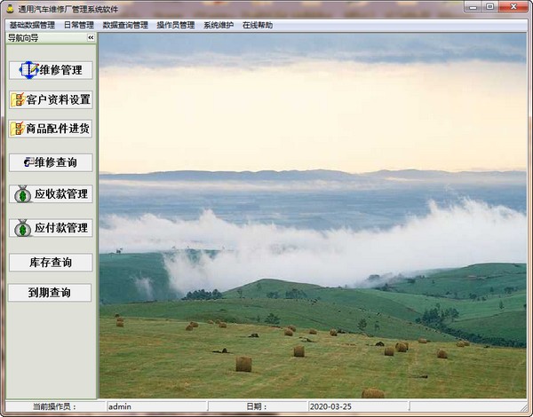Maximize the application window

point(490,7)
